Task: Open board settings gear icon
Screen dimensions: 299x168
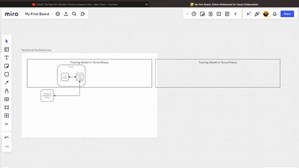Action: pos(57,14)
